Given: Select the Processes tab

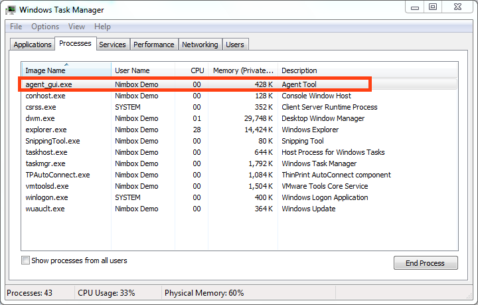Looking at the screenshot, I should (x=75, y=43).
